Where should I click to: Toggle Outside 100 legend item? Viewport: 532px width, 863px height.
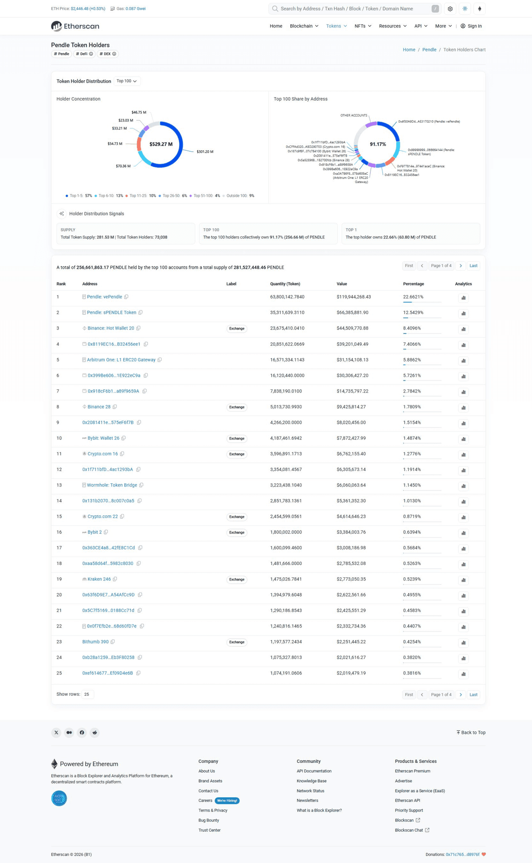[238, 196]
